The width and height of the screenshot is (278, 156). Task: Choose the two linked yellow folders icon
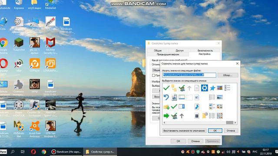tap(174, 88)
